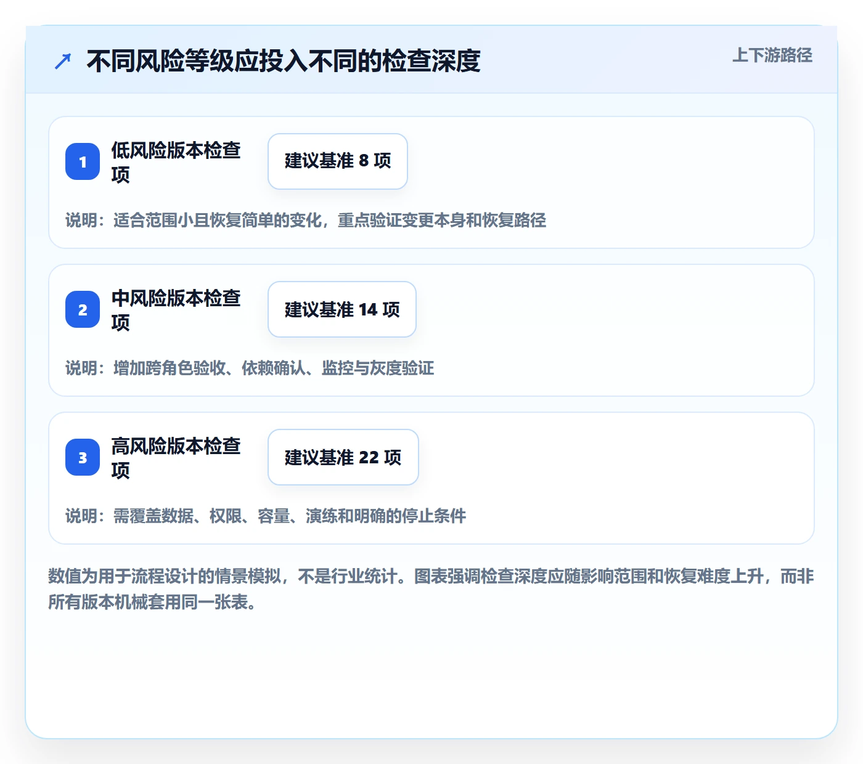Viewport: 863px width, 764px height.
Task: Click the note starting 说明：增加跨角色验收
Action: (x=250, y=368)
